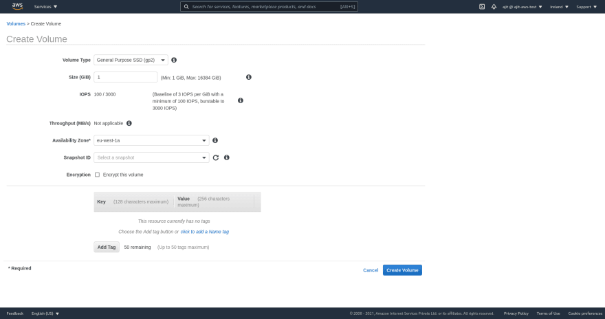Open the CloudShell terminal icon
605x319 pixels.
[482, 7]
